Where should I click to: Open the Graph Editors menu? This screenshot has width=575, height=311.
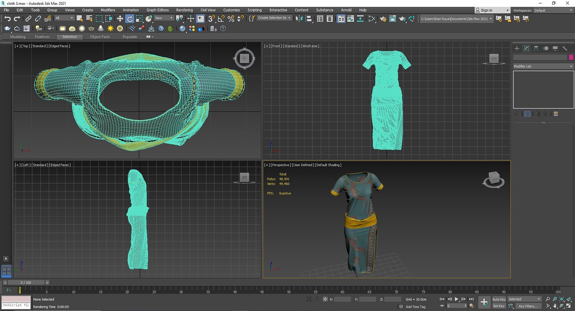point(158,10)
